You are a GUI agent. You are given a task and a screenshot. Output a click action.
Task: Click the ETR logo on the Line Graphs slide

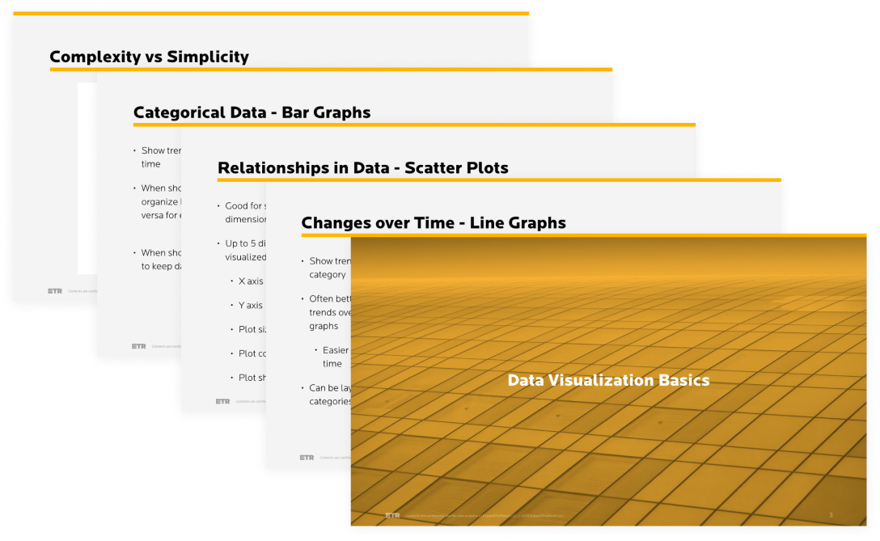[x=307, y=457]
